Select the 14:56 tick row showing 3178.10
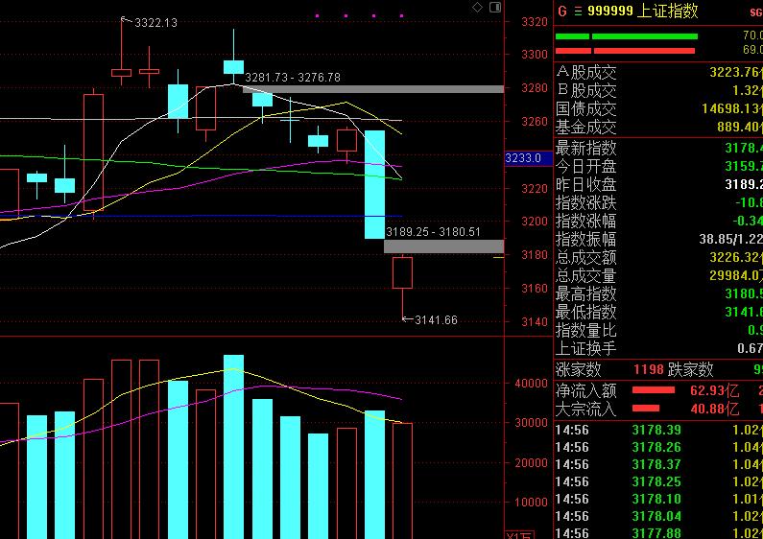Image resolution: width=763 pixels, height=539 pixels. point(658,499)
